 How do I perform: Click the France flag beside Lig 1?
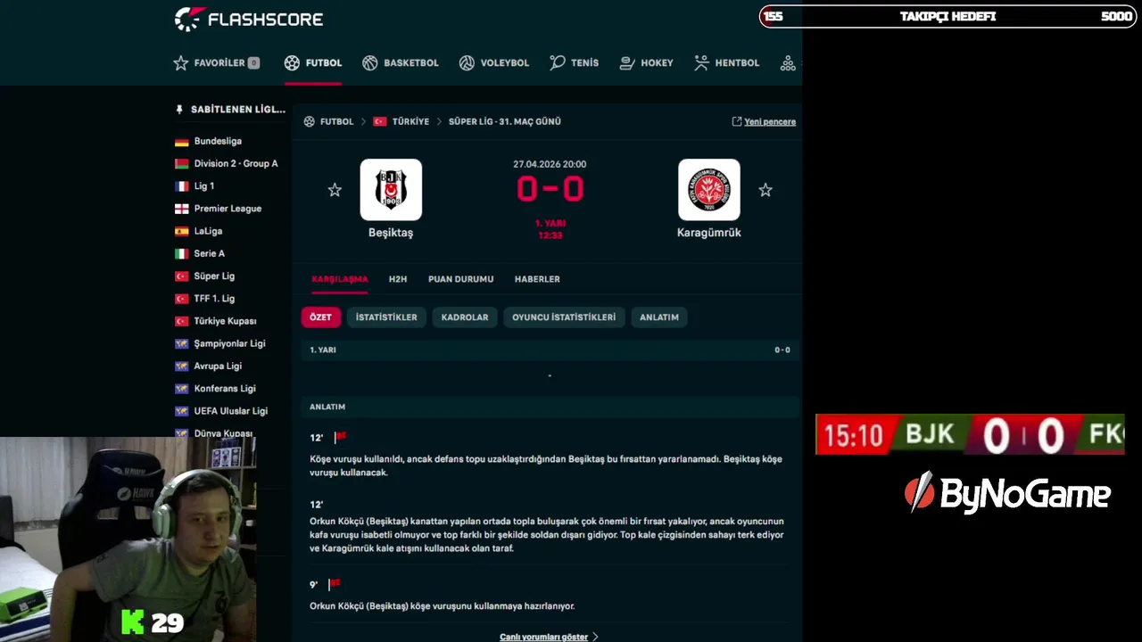[181, 186]
